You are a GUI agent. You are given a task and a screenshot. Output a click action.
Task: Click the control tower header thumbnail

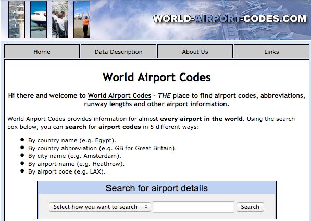[x=17, y=19]
